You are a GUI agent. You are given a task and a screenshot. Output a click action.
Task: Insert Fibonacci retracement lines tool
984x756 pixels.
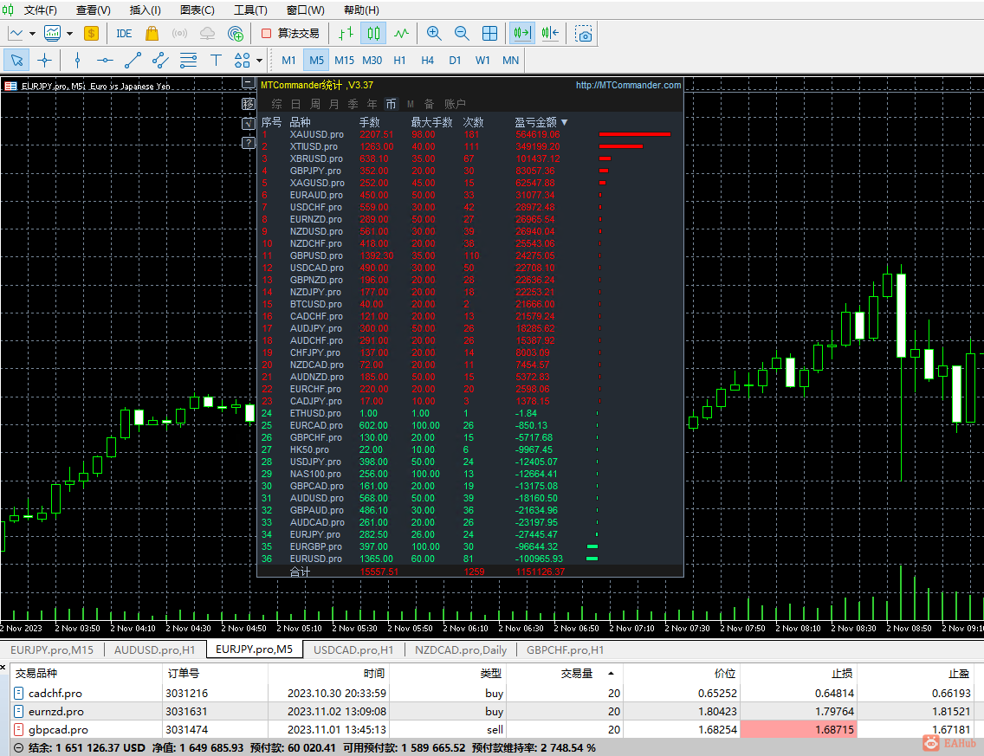point(188,61)
